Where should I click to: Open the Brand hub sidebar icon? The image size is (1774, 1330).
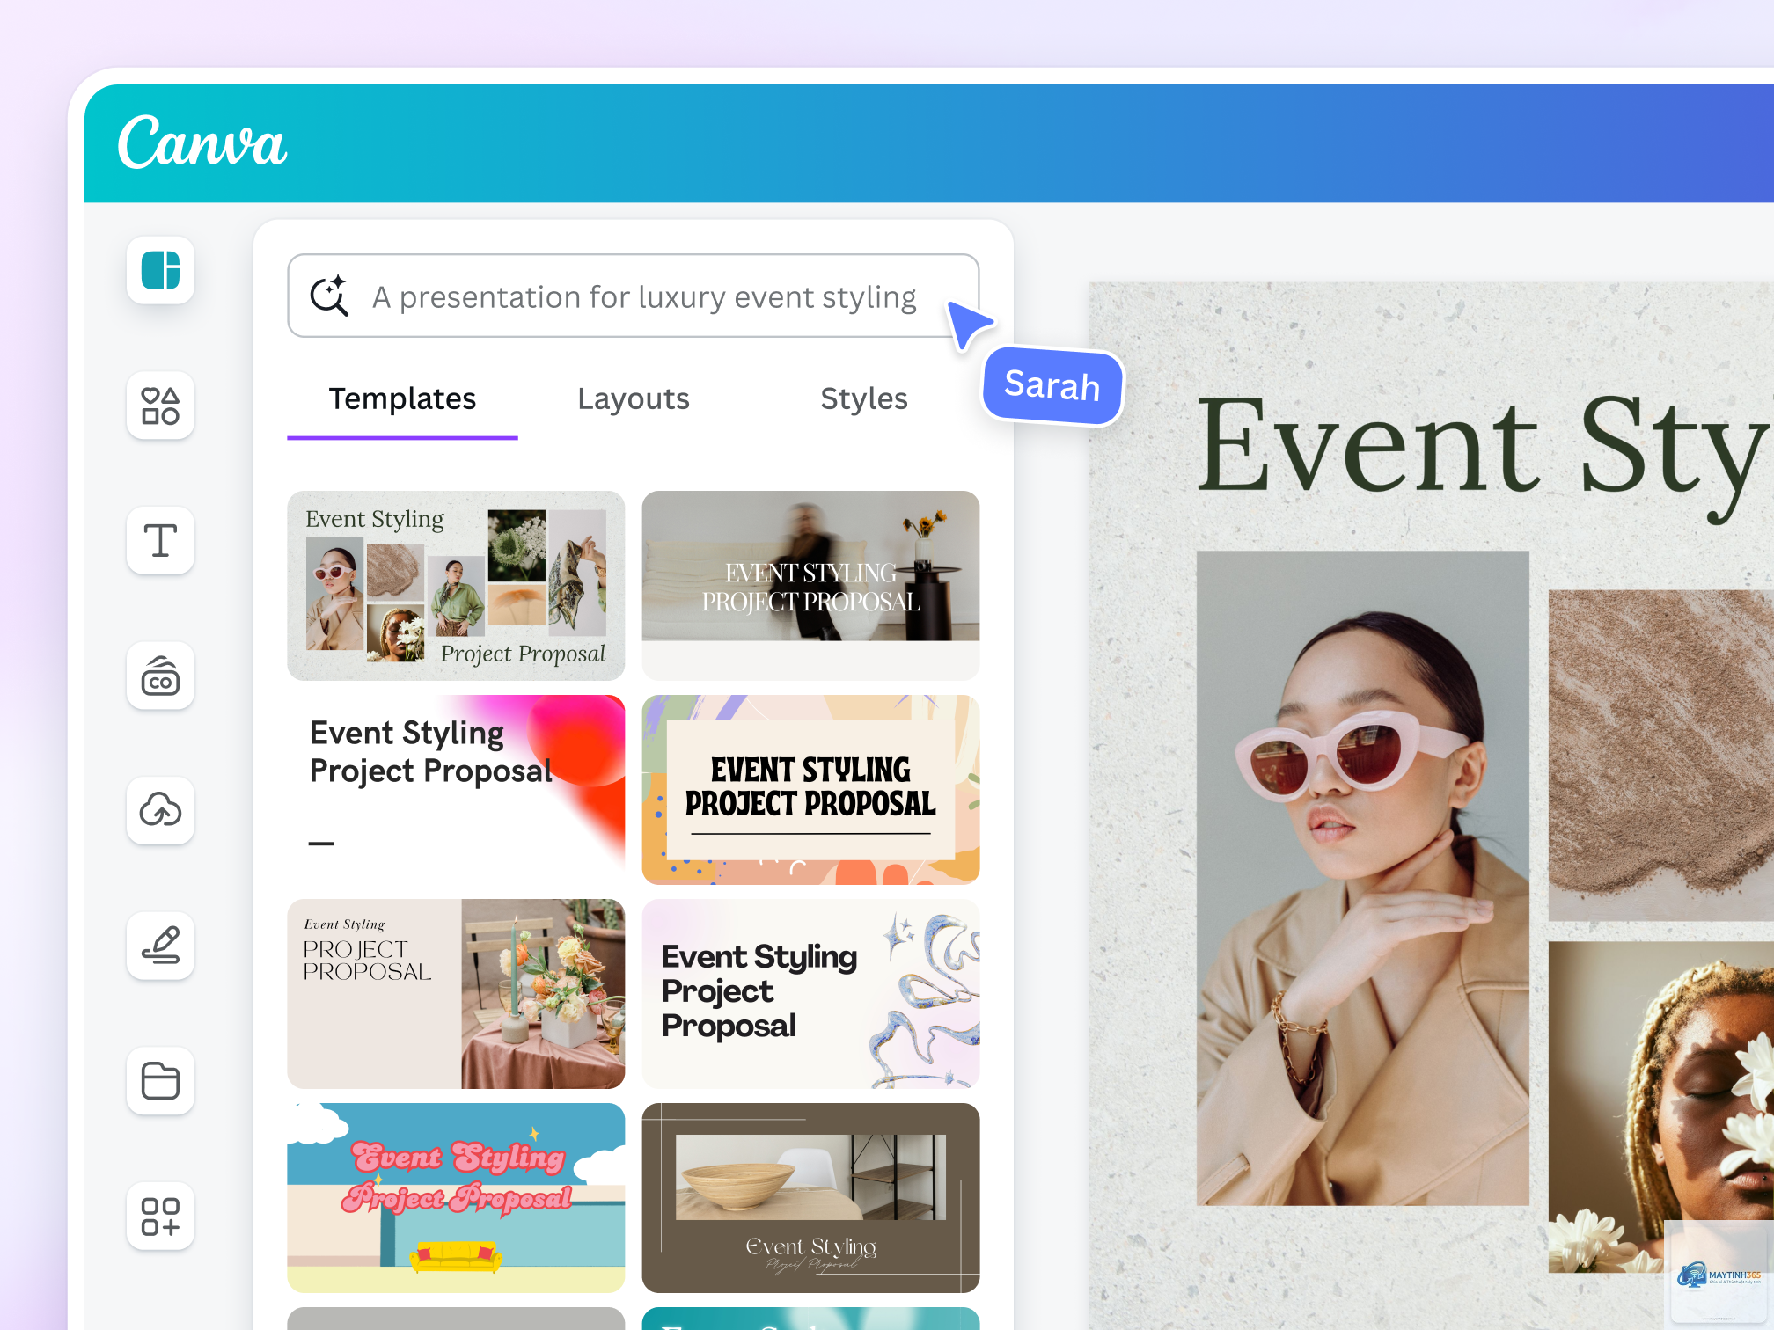point(160,676)
